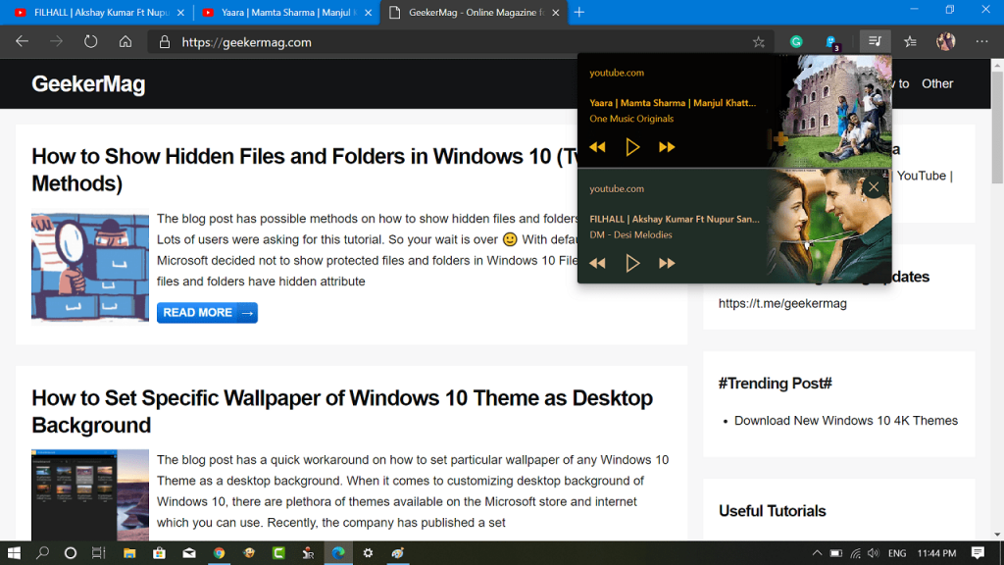Play the Yaara track
This screenshot has height=565, width=1004.
tap(632, 147)
